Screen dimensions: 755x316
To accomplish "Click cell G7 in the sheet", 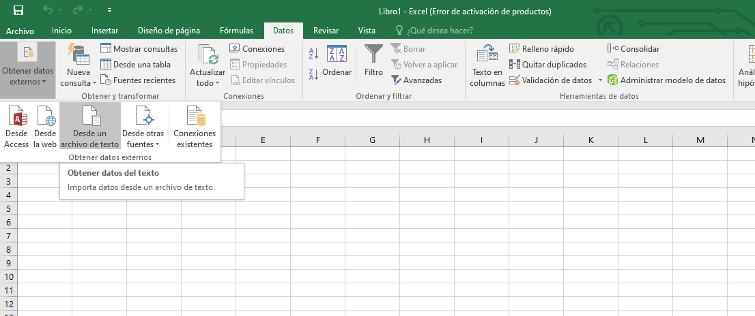I will tap(372, 236).
